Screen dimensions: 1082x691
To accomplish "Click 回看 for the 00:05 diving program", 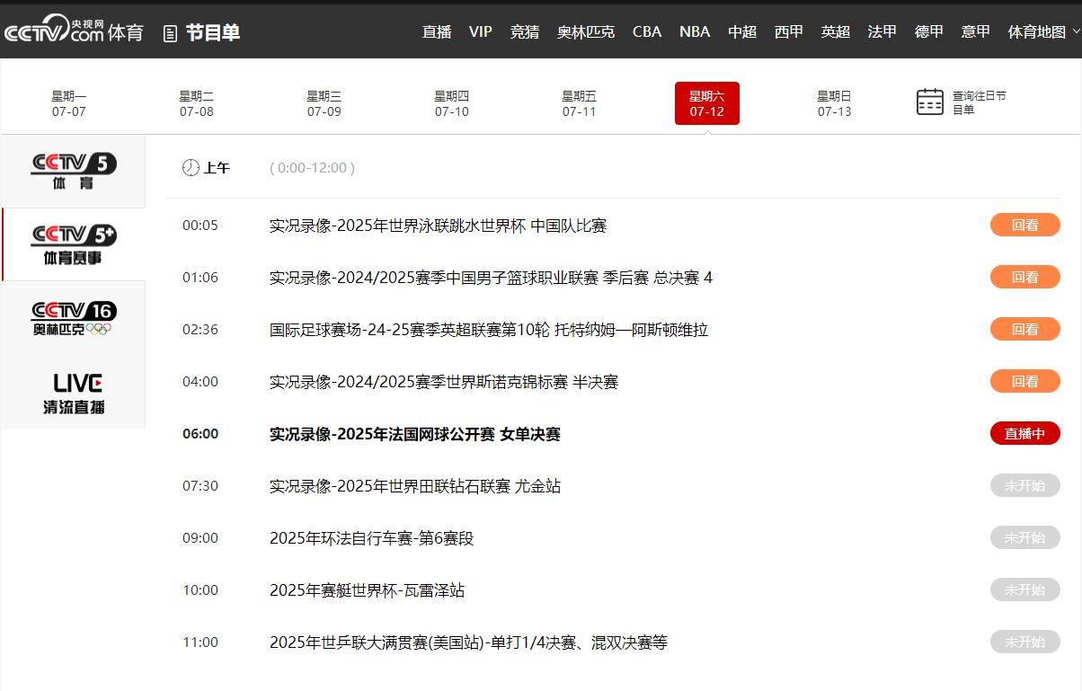I will pyautogui.click(x=1024, y=225).
